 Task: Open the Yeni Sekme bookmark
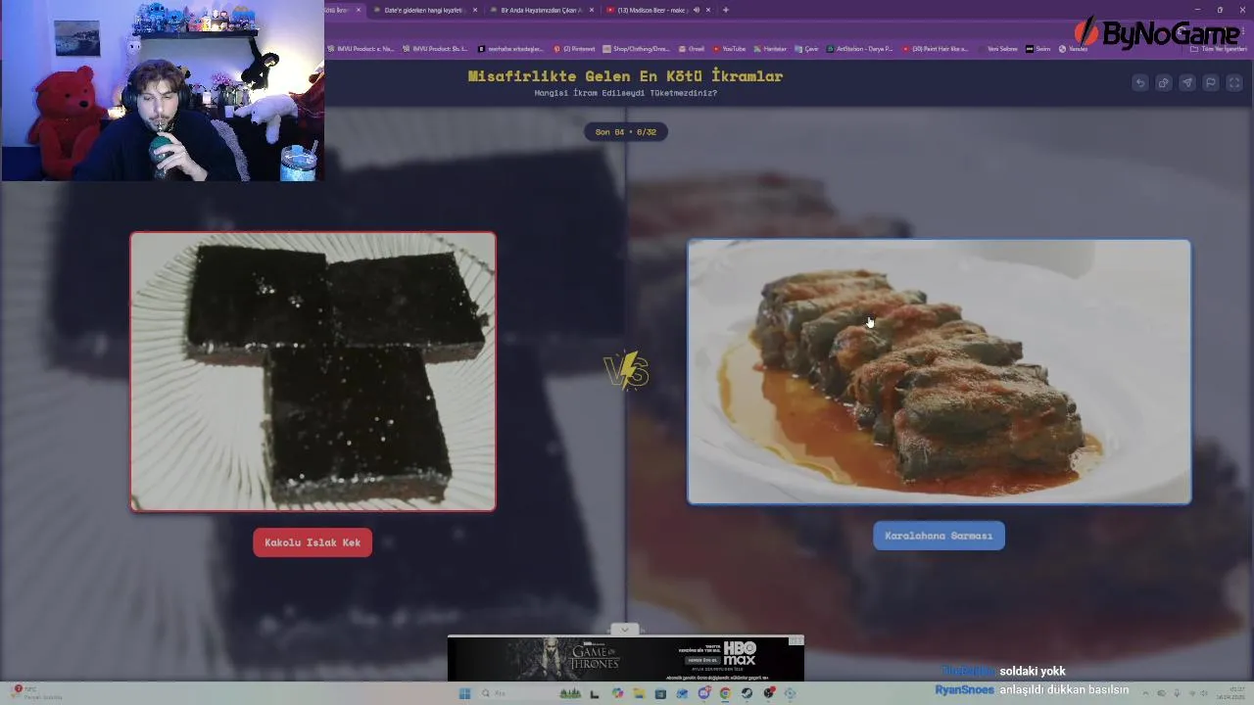(x=997, y=49)
